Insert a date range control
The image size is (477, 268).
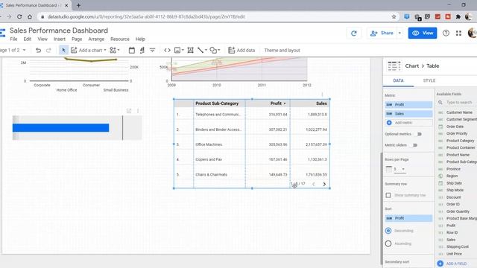click(x=131, y=50)
